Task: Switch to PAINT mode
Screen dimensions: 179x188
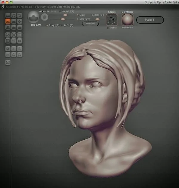Action: click(150, 20)
